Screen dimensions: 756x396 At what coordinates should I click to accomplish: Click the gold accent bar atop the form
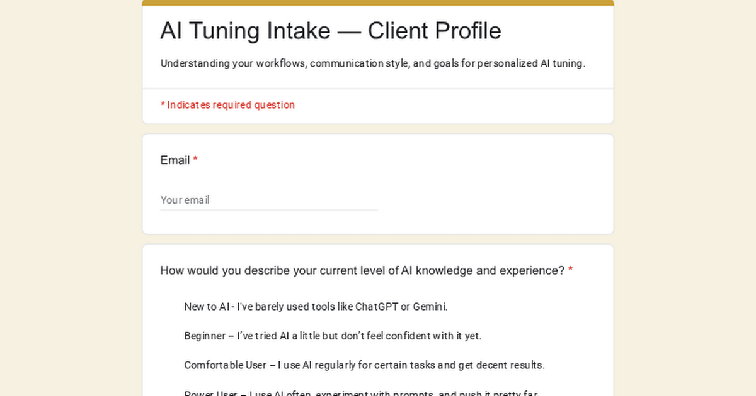378,3
